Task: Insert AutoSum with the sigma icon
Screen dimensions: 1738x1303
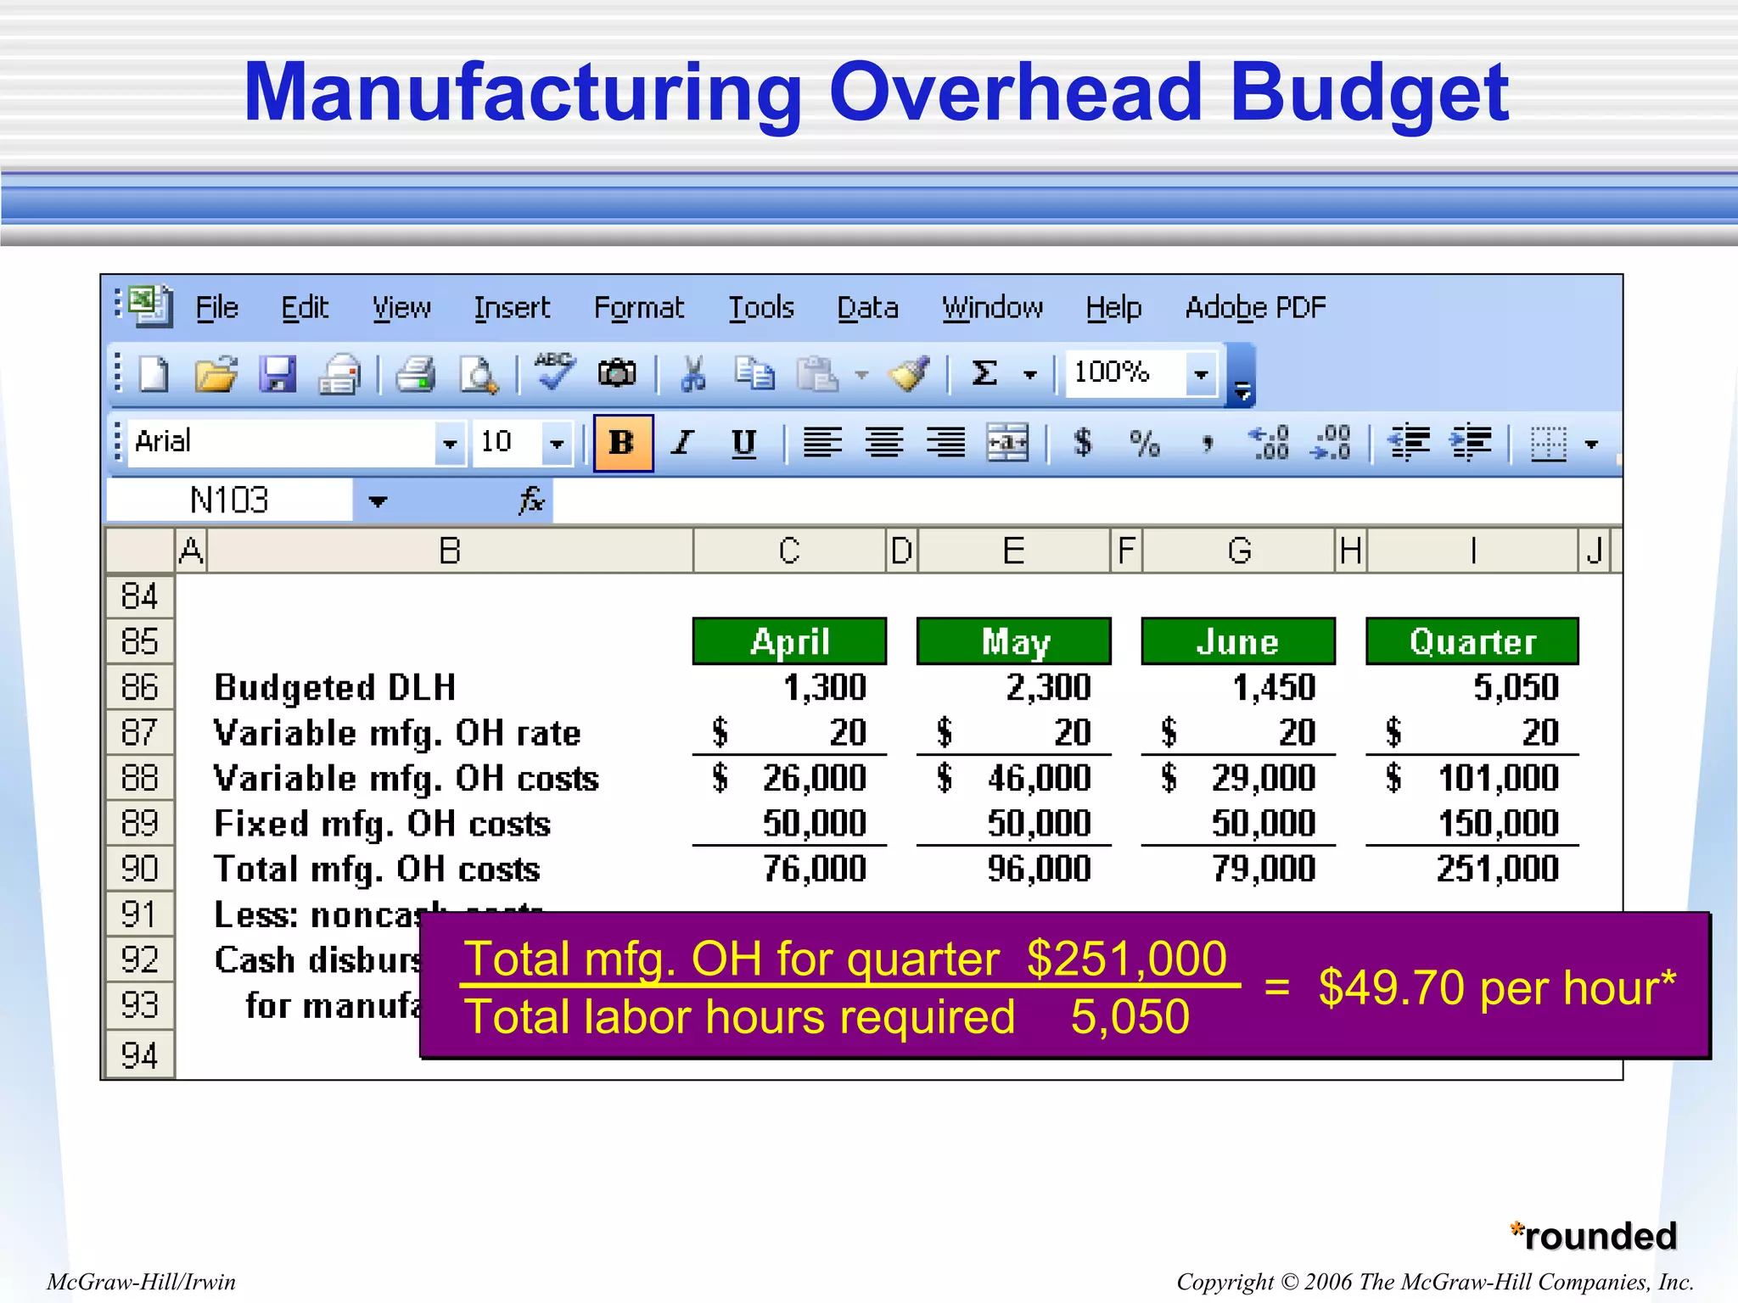Action: [984, 373]
